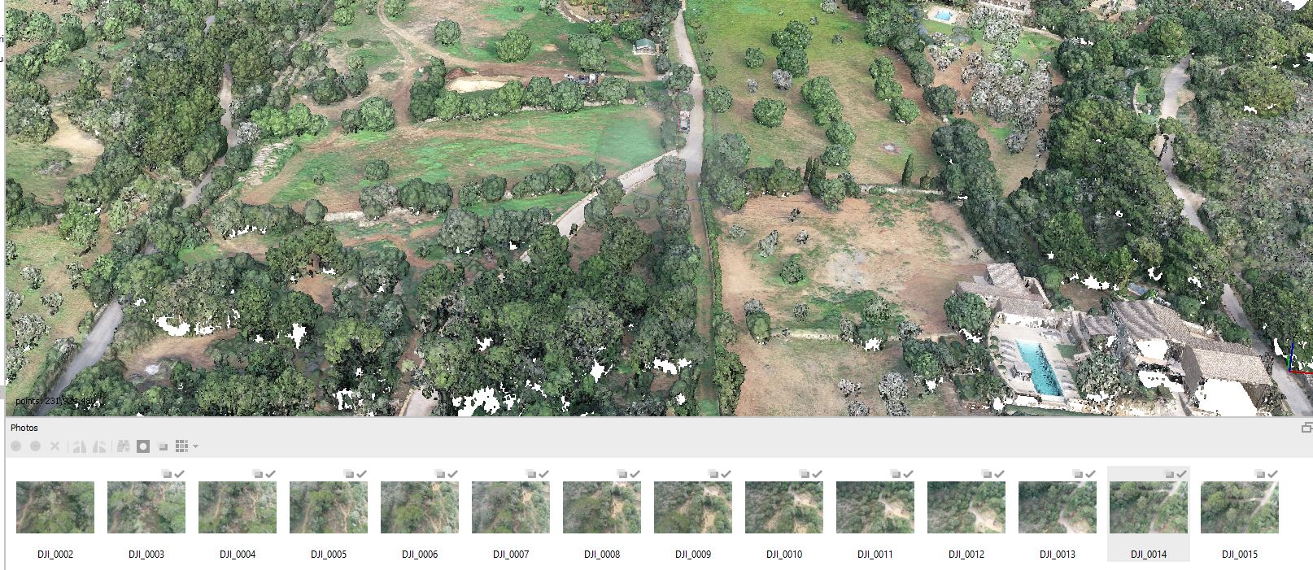Click the DJI_0007 file name label
The height and width of the screenshot is (570, 1313).
[x=511, y=555]
